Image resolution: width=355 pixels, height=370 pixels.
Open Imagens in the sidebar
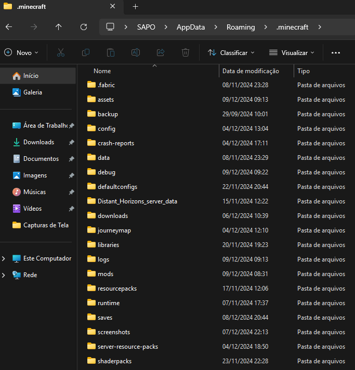pyautogui.click(x=38, y=175)
